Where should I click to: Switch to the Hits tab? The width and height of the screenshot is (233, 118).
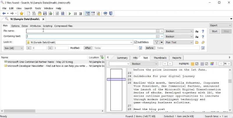[135, 58]
